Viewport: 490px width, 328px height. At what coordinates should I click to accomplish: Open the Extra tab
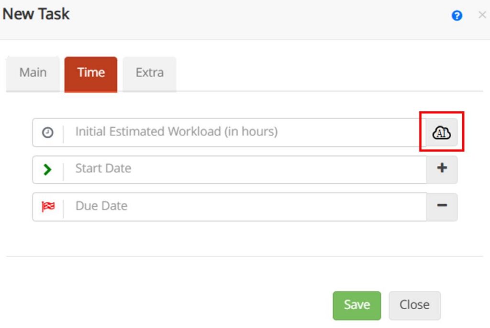[x=149, y=73]
